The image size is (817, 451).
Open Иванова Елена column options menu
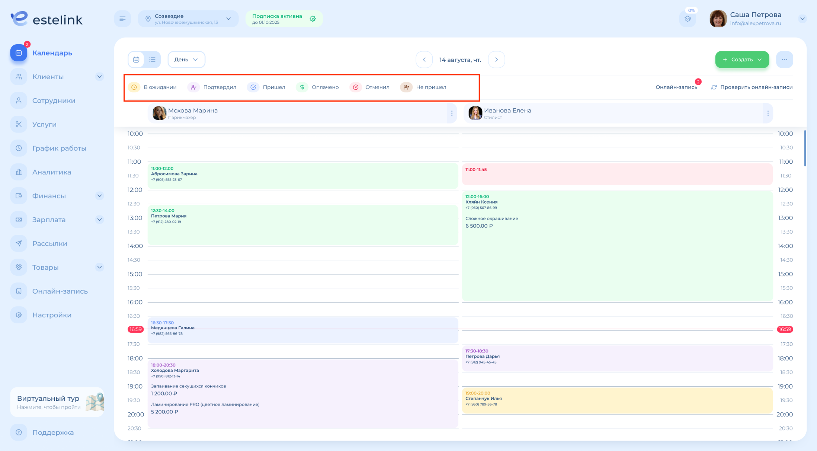[x=768, y=113]
